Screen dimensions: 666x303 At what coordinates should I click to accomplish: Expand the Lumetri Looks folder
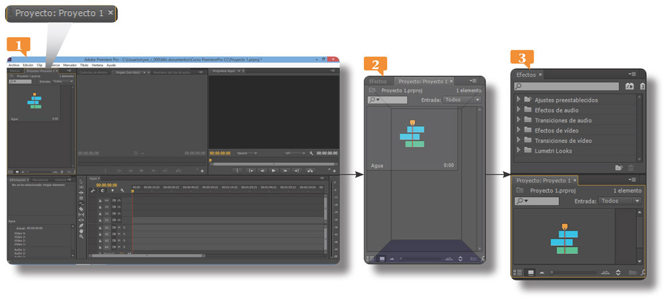coord(518,151)
